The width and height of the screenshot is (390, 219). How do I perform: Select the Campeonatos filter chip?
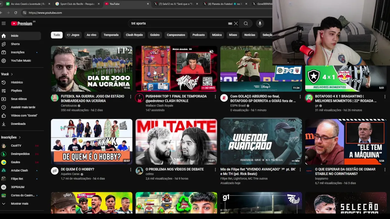point(176,35)
